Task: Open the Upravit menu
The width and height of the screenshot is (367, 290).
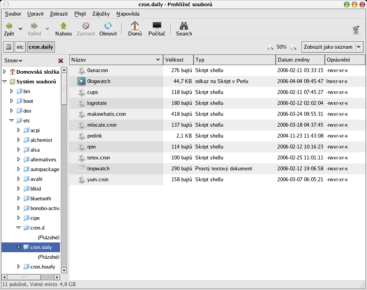Action: pos(35,14)
